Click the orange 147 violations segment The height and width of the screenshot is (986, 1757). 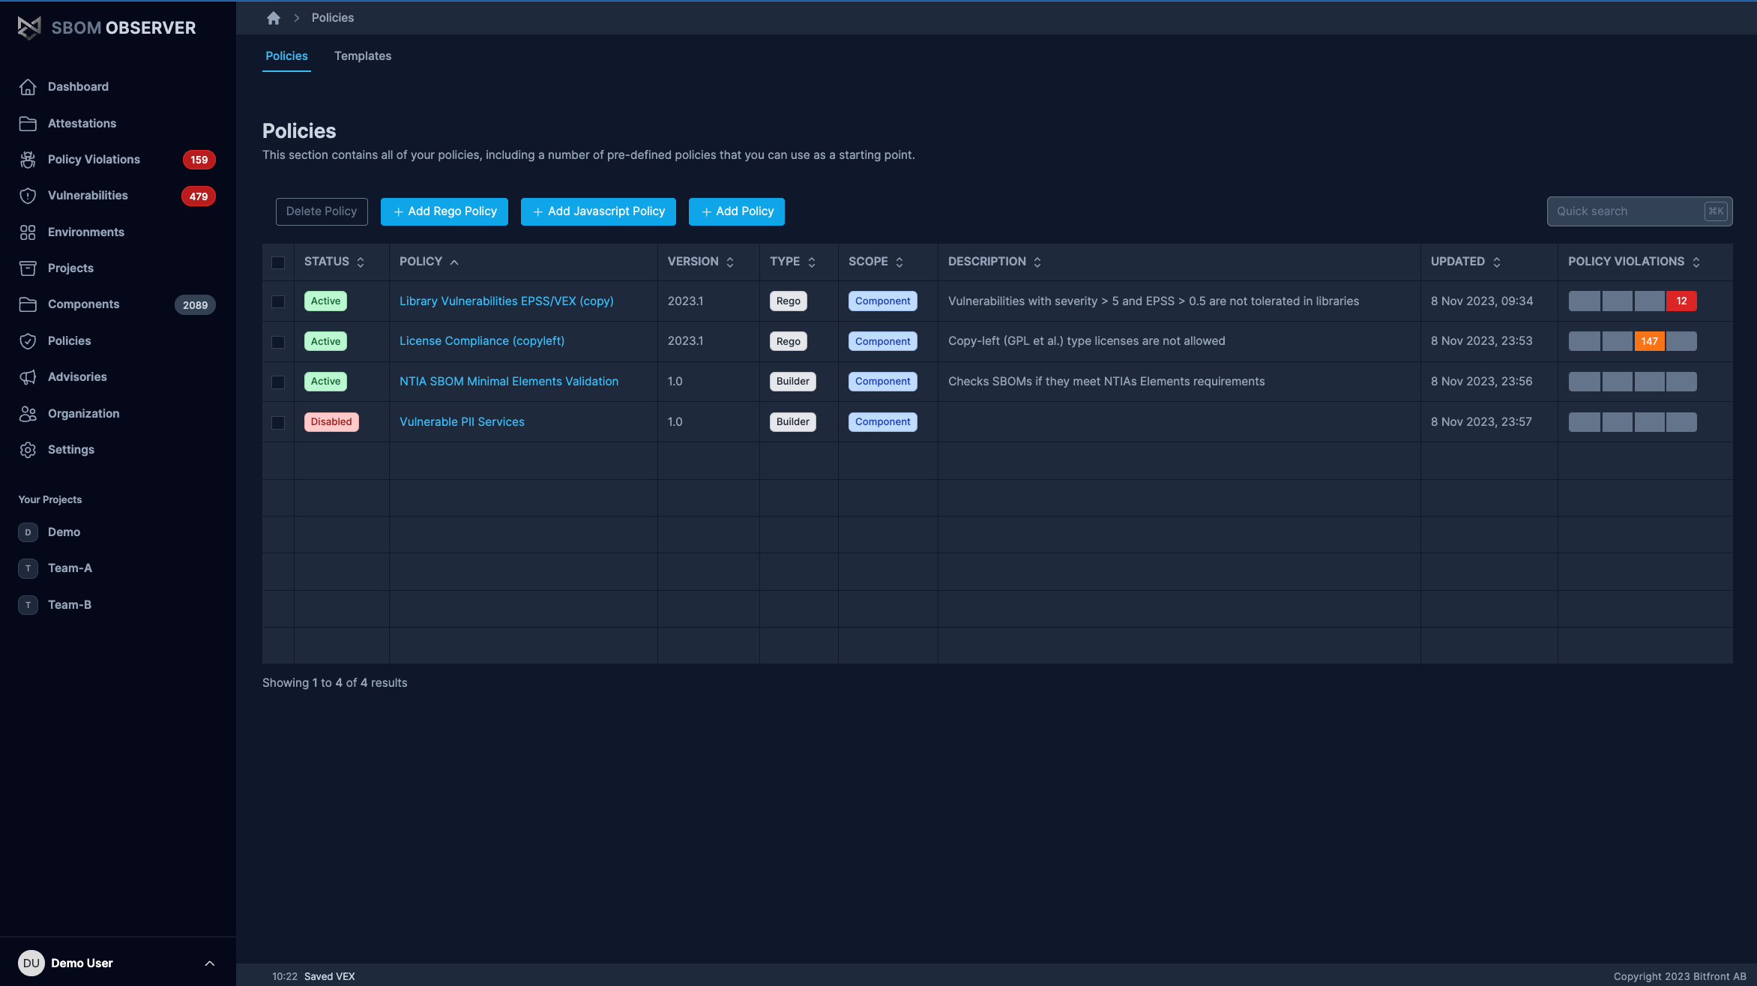click(1649, 342)
